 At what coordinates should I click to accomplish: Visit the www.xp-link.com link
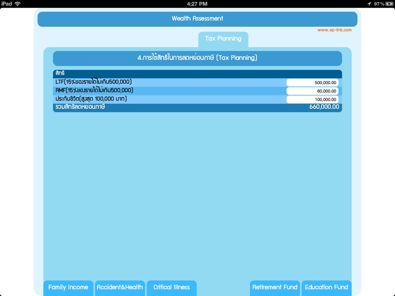click(334, 30)
